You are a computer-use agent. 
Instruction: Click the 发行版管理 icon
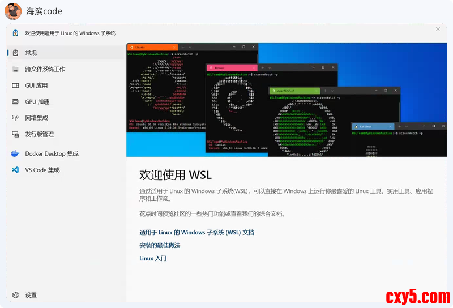point(15,134)
